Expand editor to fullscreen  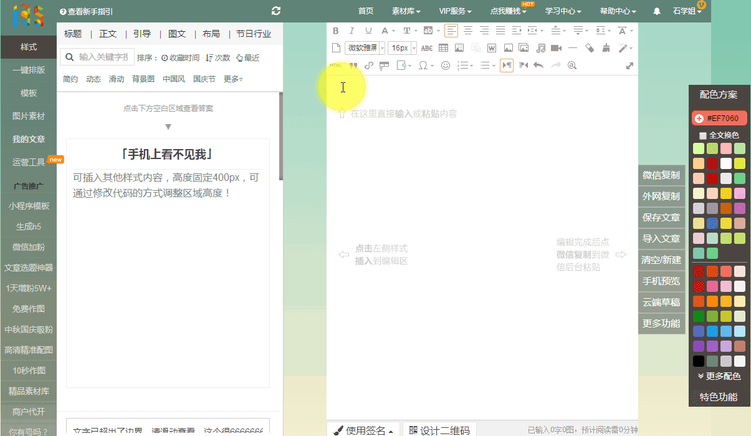pos(629,65)
